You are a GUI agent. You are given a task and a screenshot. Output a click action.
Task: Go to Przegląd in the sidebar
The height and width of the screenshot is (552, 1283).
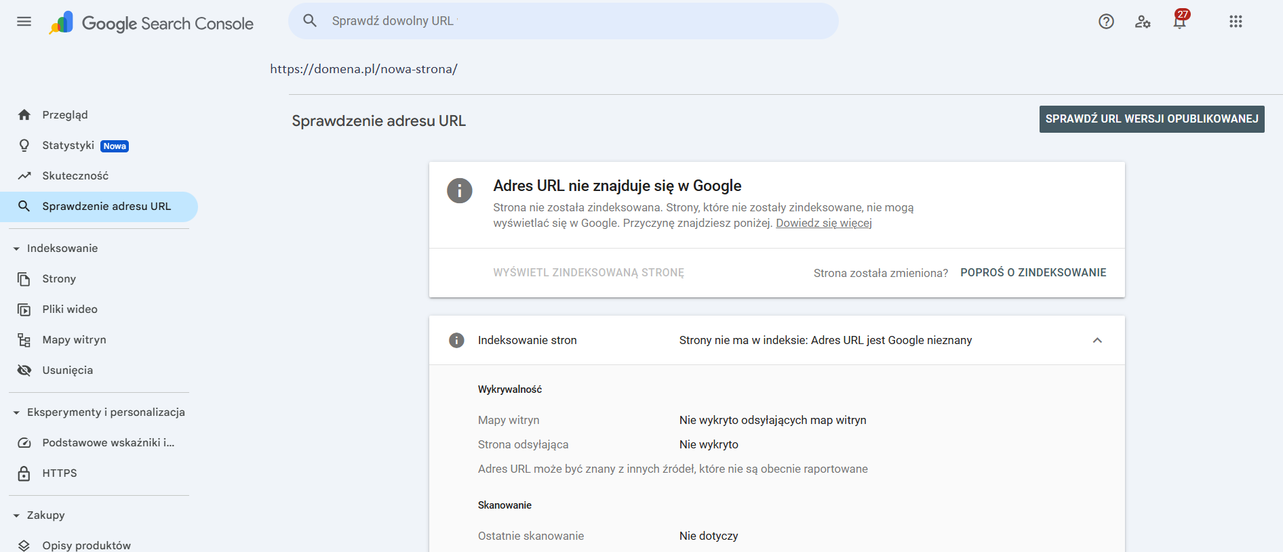point(65,115)
